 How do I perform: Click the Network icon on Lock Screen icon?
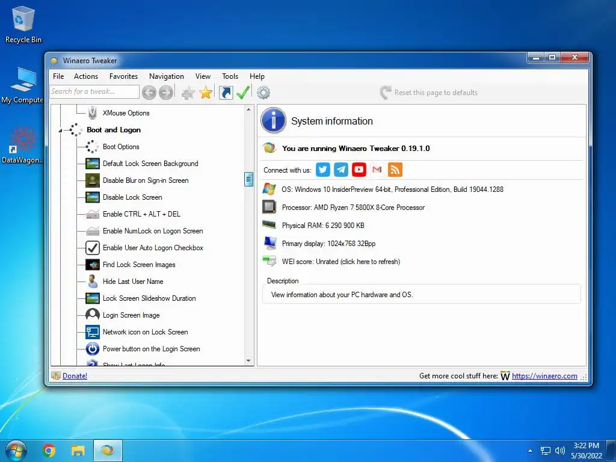tap(92, 332)
